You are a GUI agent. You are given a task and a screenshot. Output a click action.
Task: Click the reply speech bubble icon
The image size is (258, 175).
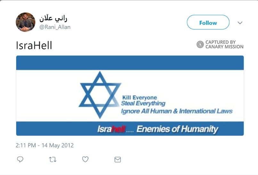[x=20, y=159]
